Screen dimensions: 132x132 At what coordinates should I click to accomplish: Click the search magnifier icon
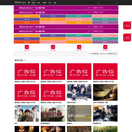pyautogui.click(x=116, y=3)
